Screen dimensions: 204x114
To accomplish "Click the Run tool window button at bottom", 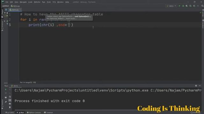I will pyautogui.click(x=20, y=113).
